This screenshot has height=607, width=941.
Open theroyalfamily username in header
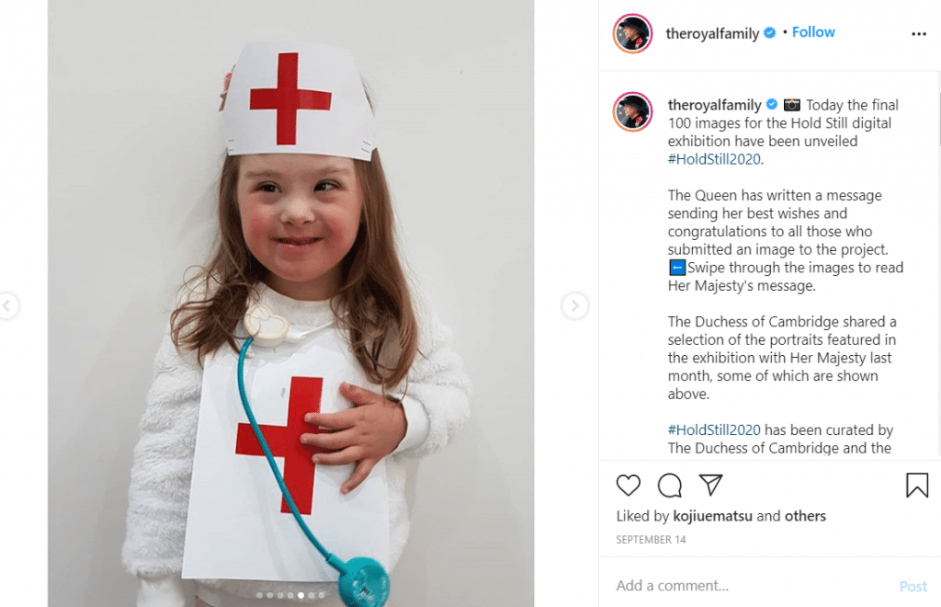click(712, 34)
